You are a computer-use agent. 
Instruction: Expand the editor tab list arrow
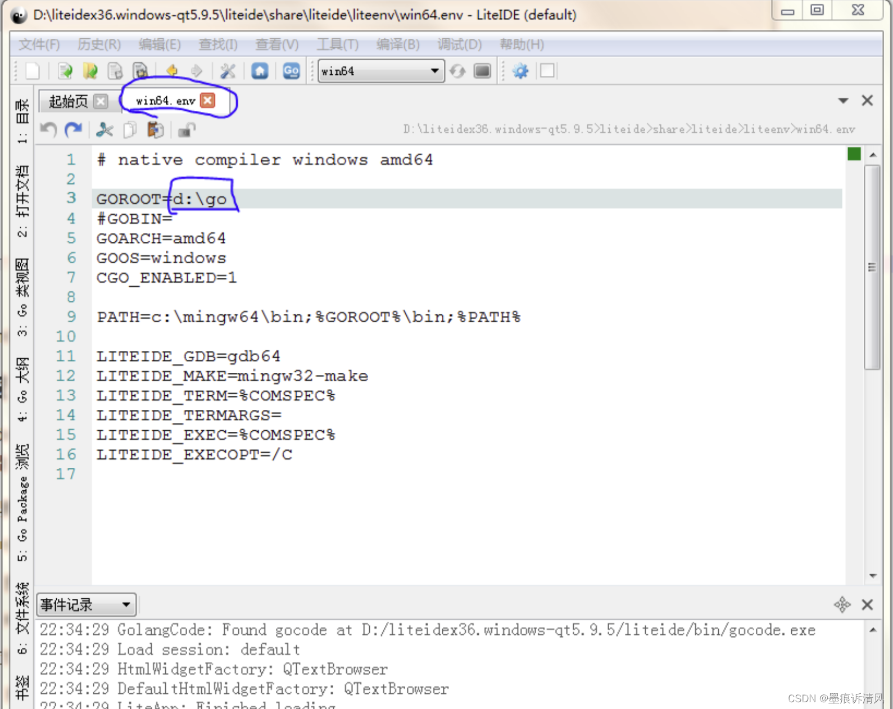pyautogui.click(x=843, y=101)
